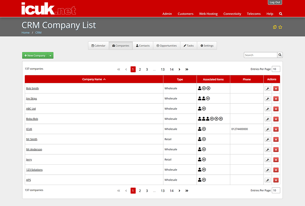The image size is (305, 206).
Task: Open the Connectivity menu
Action: click(x=232, y=14)
